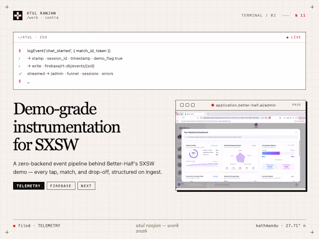319x239 pixels.
Task: Click the empty terminal cursor prompt
Action: coord(28,82)
